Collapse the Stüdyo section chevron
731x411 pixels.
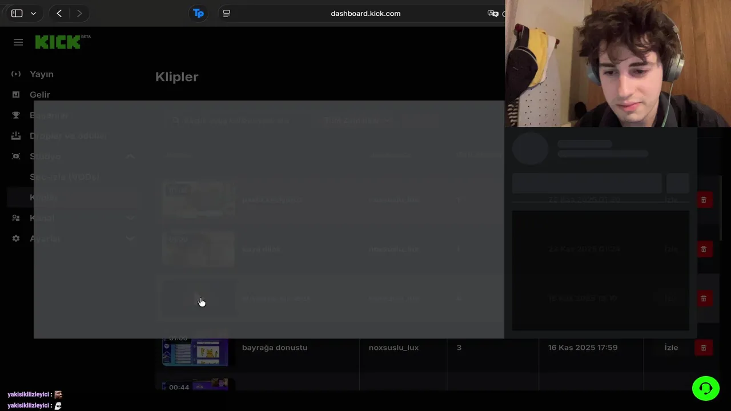pyautogui.click(x=130, y=156)
